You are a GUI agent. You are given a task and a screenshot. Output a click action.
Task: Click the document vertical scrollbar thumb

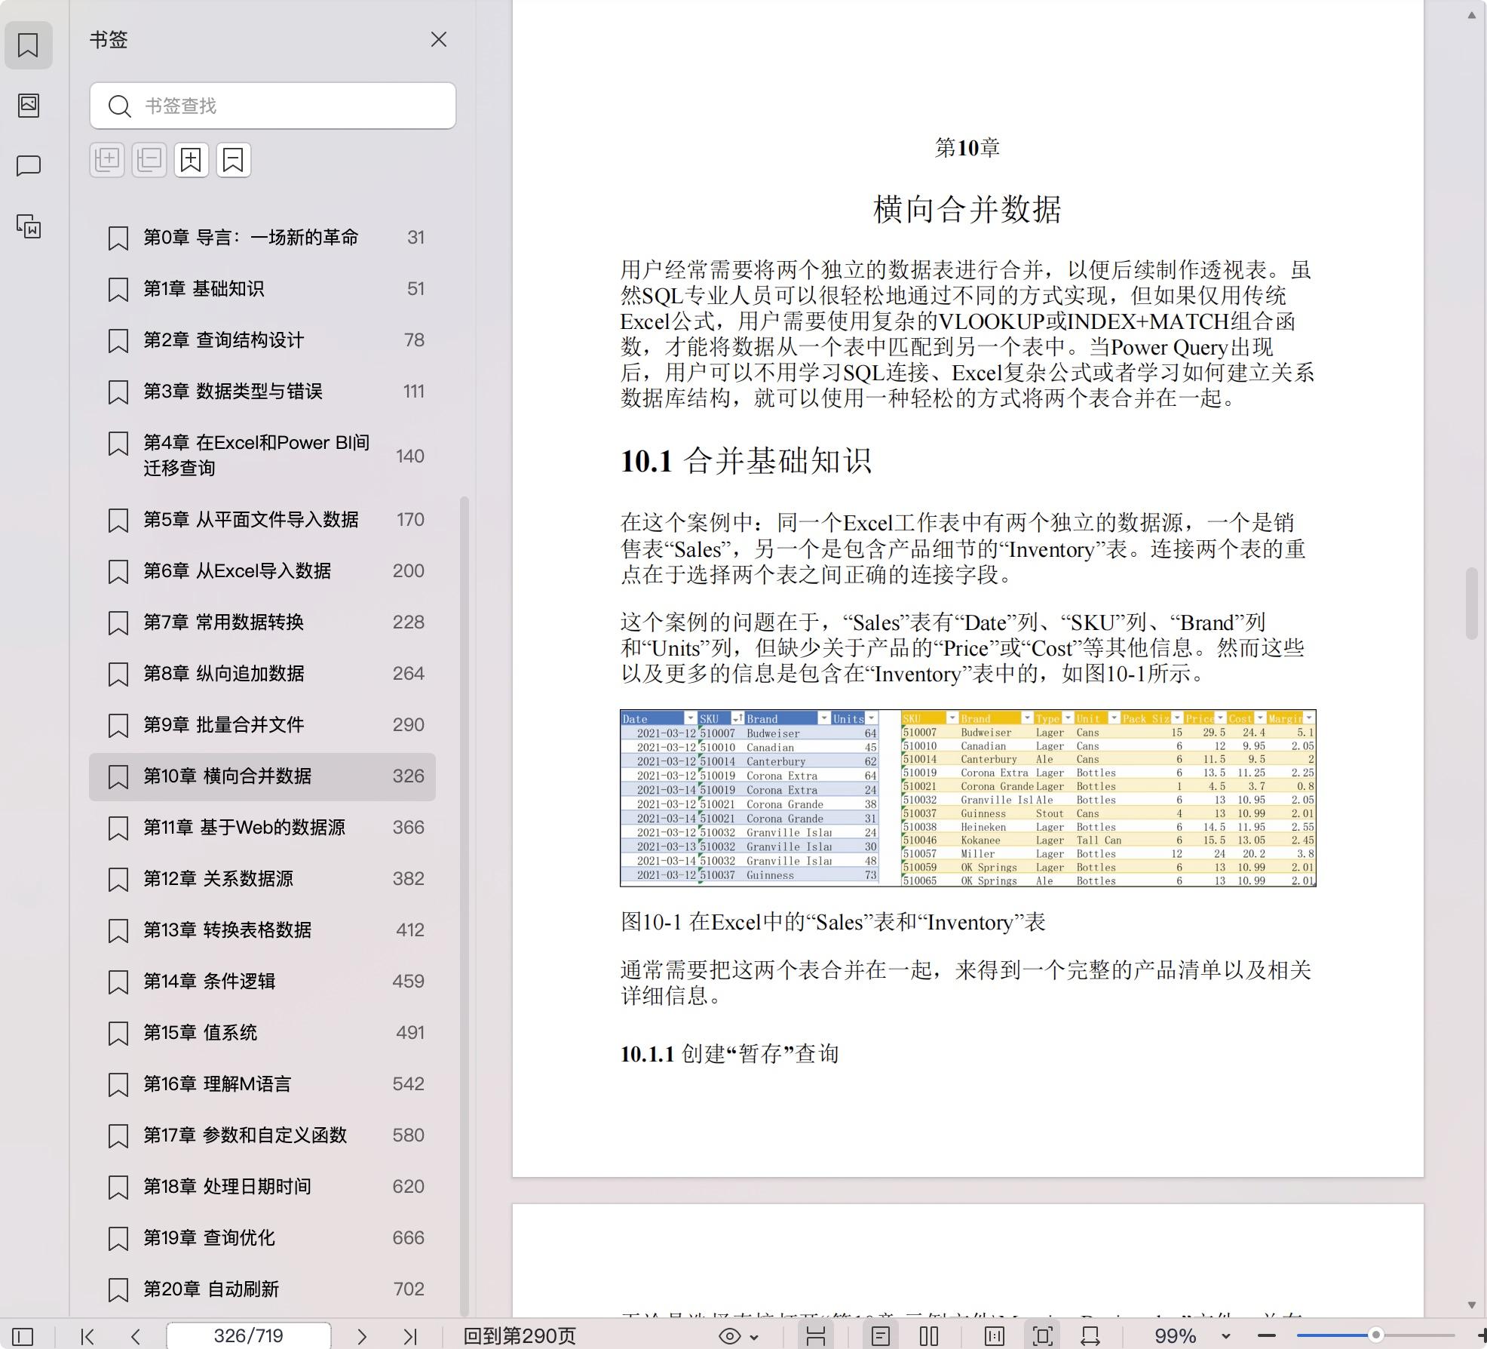point(1472,604)
